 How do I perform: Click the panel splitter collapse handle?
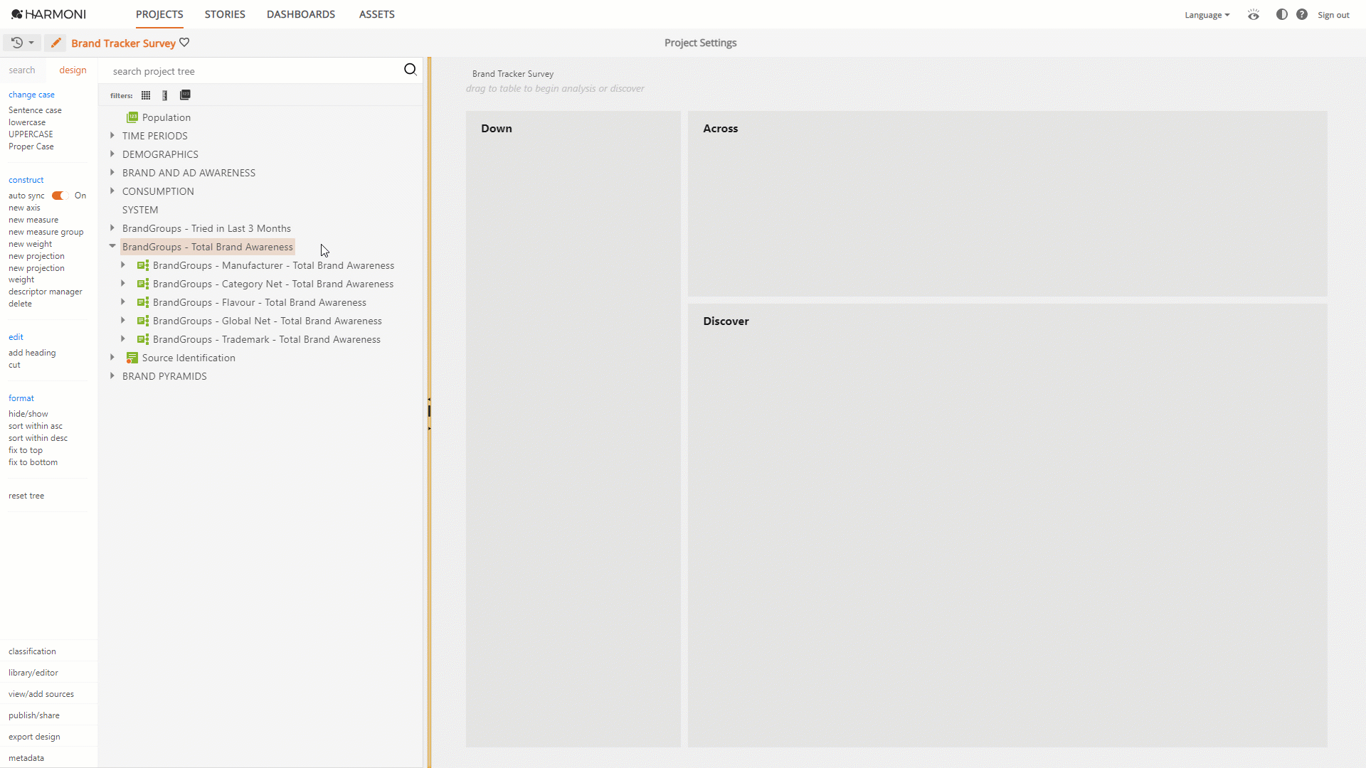[429, 412]
